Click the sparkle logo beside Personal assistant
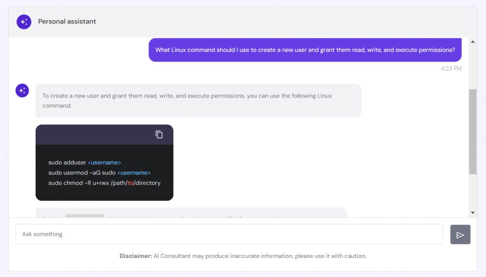The image size is (486, 277). [x=24, y=21]
